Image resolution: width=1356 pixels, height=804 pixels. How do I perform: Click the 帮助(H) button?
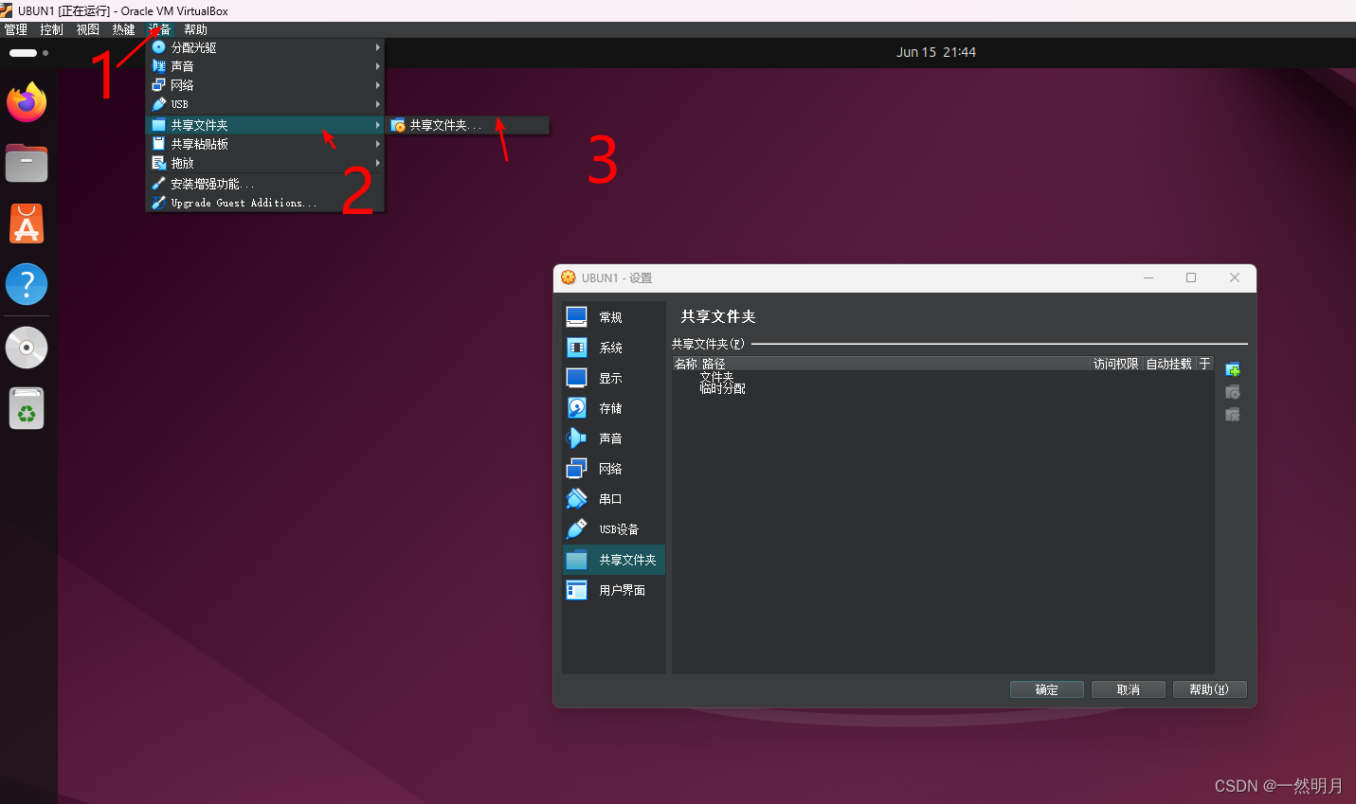(x=1210, y=689)
